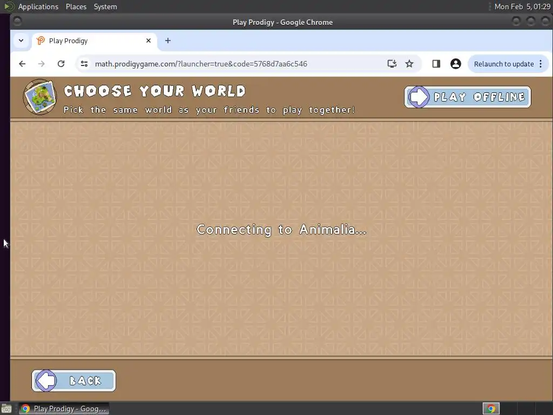Click the clock showing Mon Feb 5
Viewport: 553px width, 415px height.
[x=522, y=6]
